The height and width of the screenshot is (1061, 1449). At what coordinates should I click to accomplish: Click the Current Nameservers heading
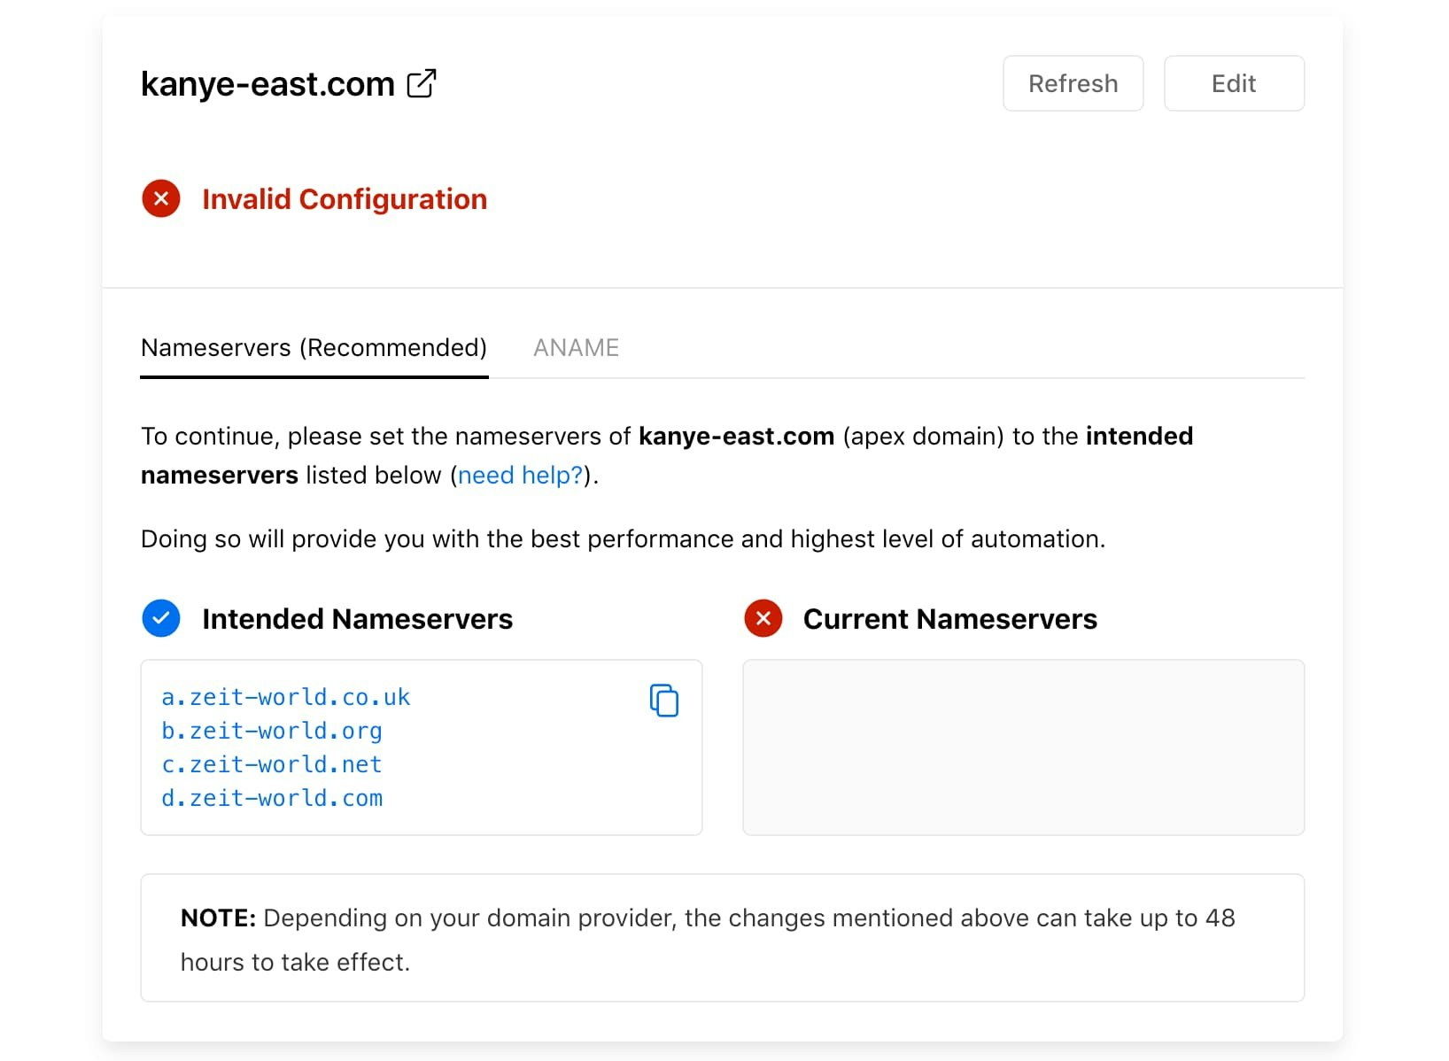click(x=949, y=619)
